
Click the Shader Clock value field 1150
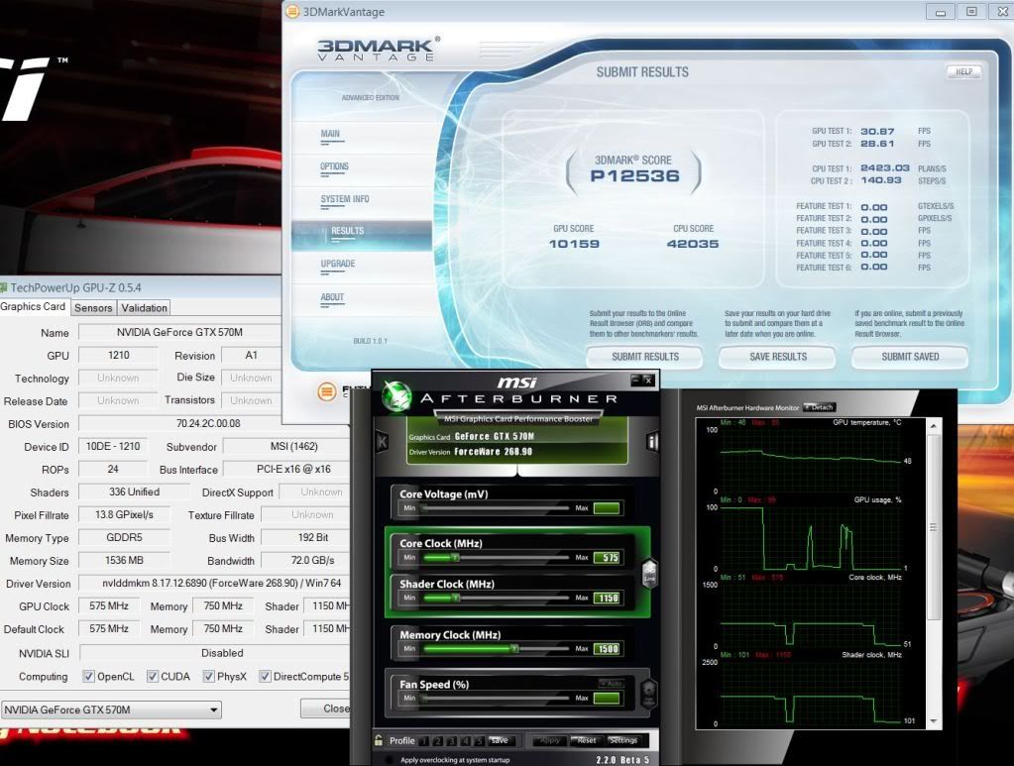coord(608,599)
